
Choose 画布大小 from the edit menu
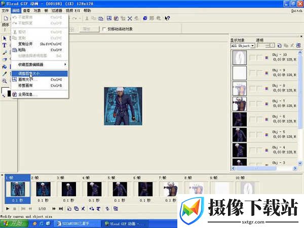click(40, 80)
